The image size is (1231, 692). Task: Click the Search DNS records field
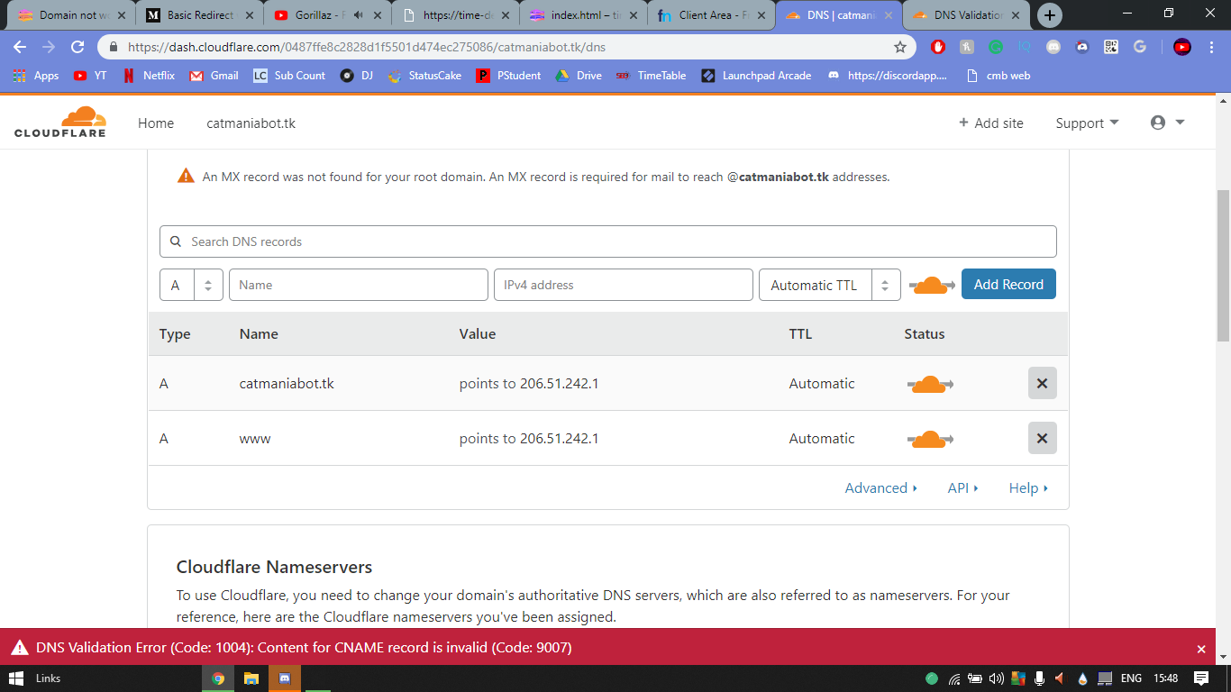click(x=608, y=241)
